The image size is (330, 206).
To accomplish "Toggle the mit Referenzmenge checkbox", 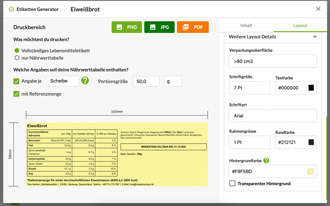I will 16,94.
